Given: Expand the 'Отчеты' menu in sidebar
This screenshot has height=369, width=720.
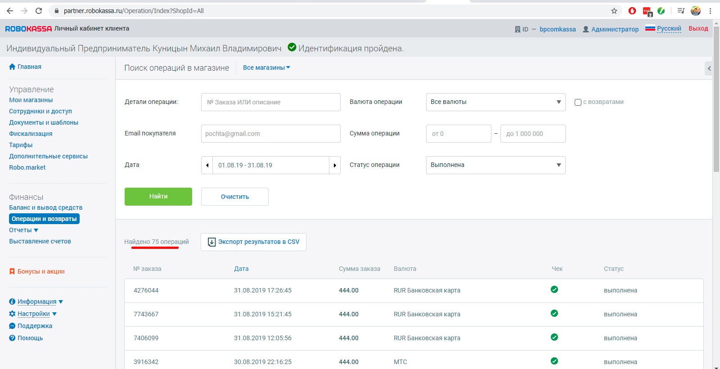Looking at the screenshot, I should 24,230.
